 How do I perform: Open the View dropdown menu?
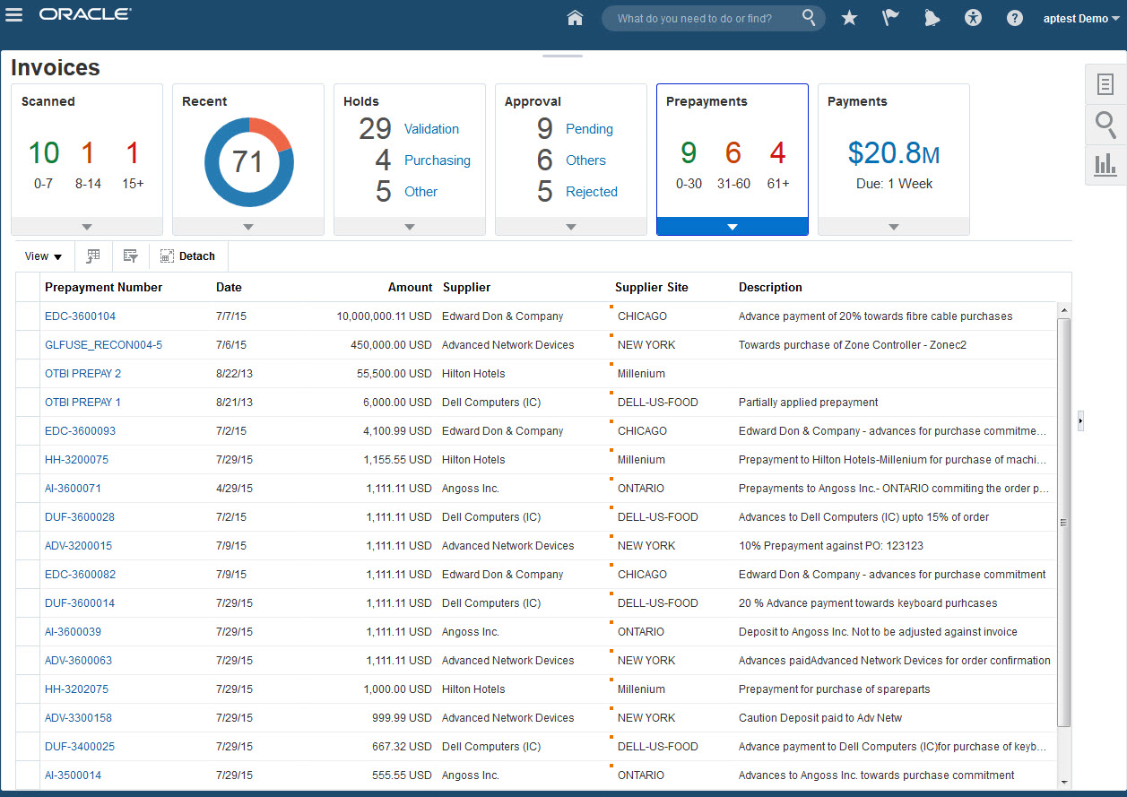(x=43, y=256)
